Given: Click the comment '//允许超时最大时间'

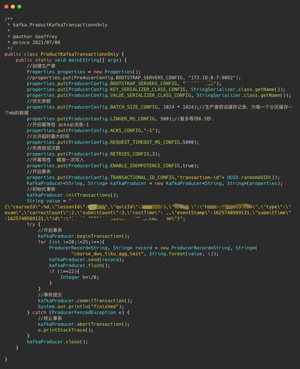Looking at the screenshot, I should pyautogui.click(x=48, y=136).
